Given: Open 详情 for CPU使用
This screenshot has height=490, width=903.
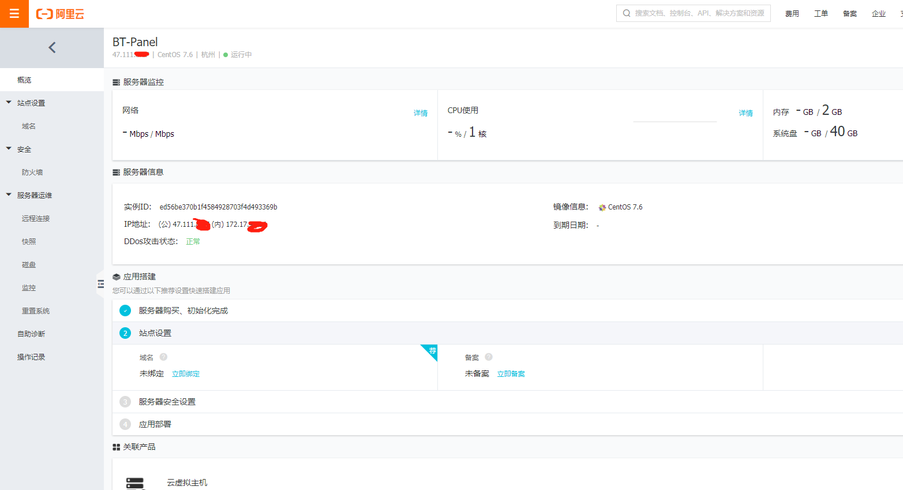Looking at the screenshot, I should click(x=746, y=113).
